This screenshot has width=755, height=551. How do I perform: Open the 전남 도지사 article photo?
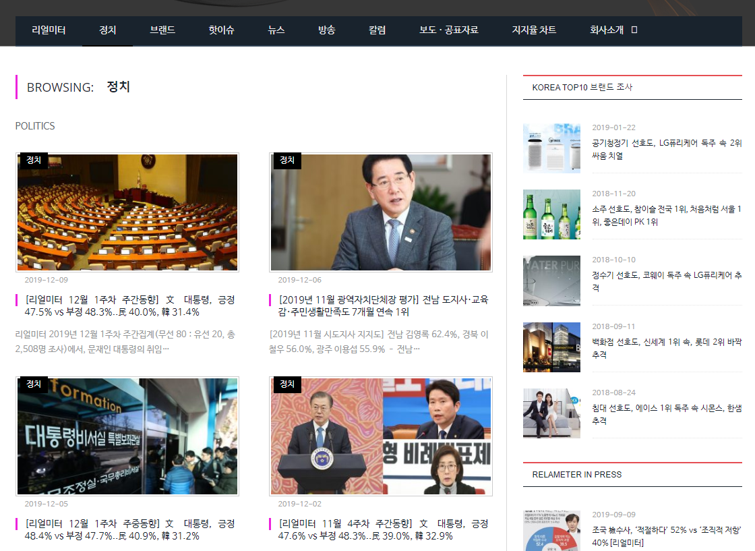(x=381, y=212)
